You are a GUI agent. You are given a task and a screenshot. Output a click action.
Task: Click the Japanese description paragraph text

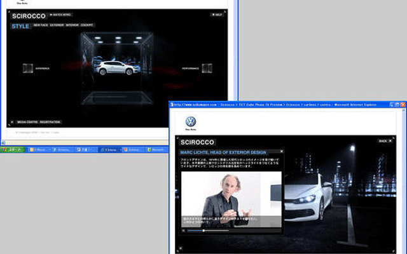[x=230, y=163]
